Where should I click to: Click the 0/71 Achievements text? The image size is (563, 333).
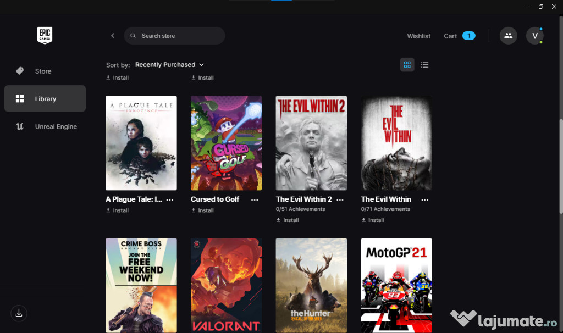click(385, 209)
